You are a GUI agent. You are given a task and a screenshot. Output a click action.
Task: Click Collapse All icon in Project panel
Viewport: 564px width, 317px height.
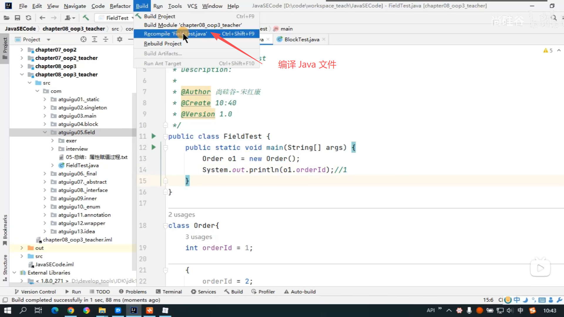click(105, 39)
